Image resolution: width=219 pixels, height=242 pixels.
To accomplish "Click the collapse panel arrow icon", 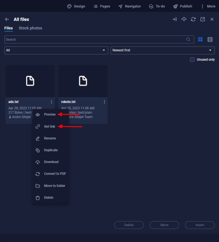I will point(174,19).
